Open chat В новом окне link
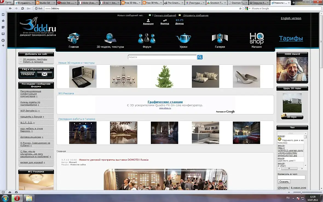 coord(298,187)
